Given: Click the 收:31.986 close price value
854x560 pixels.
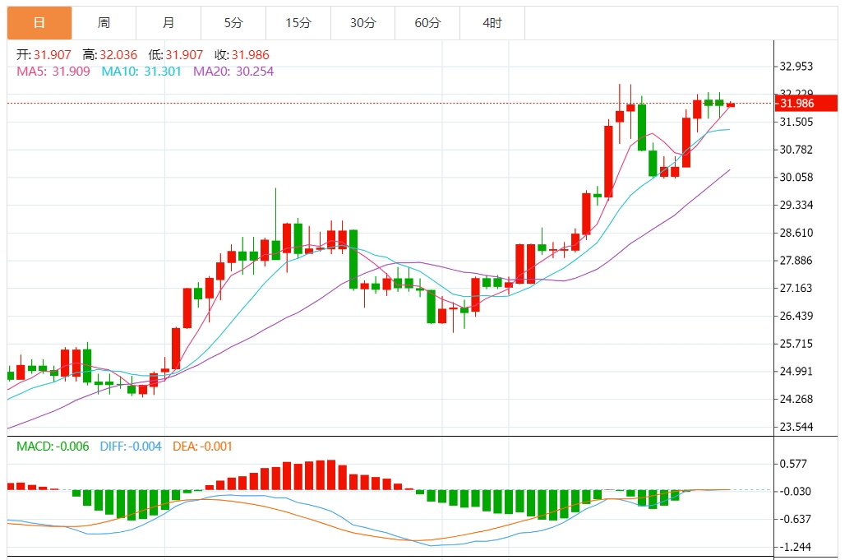Looking at the screenshot, I should point(242,55).
